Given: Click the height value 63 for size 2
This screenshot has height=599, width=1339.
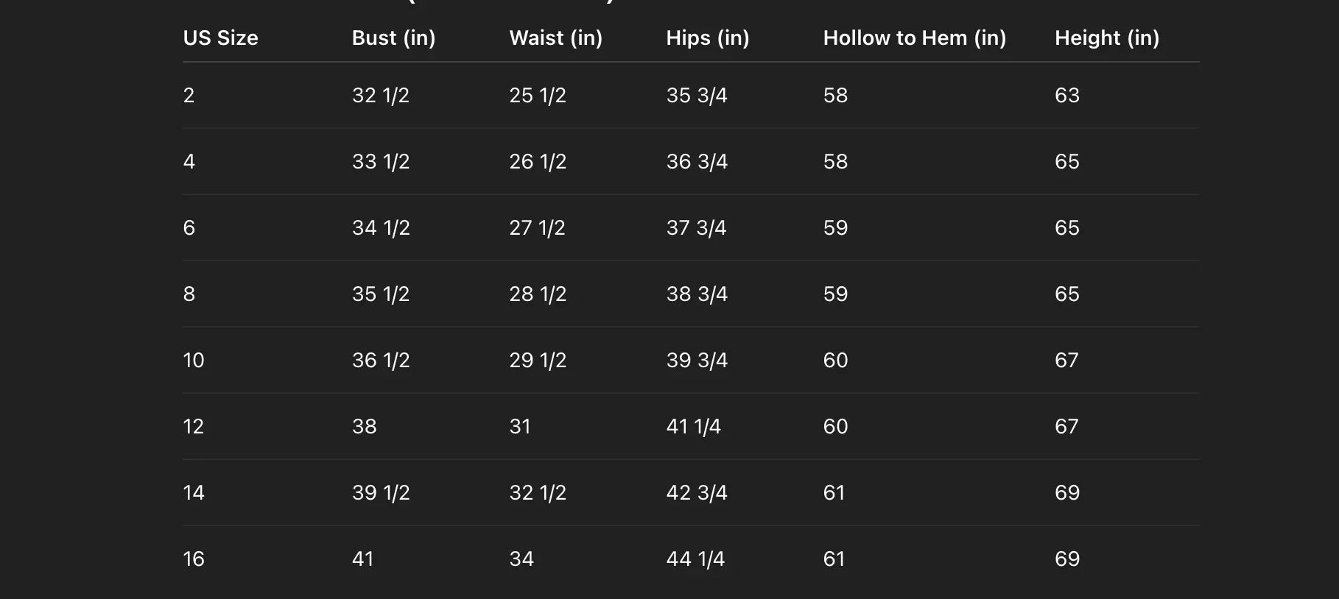Looking at the screenshot, I should [x=1066, y=96].
